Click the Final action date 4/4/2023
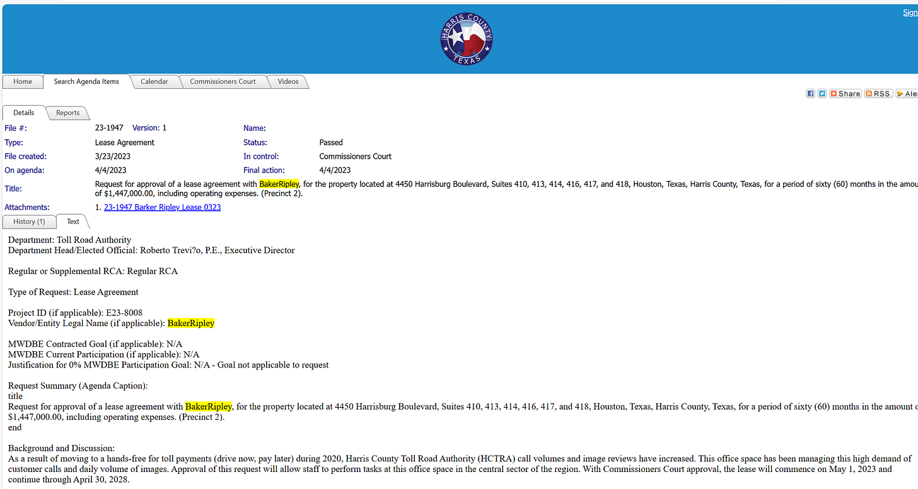The height and width of the screenshot is (489, 918). (x=335, y=170)
